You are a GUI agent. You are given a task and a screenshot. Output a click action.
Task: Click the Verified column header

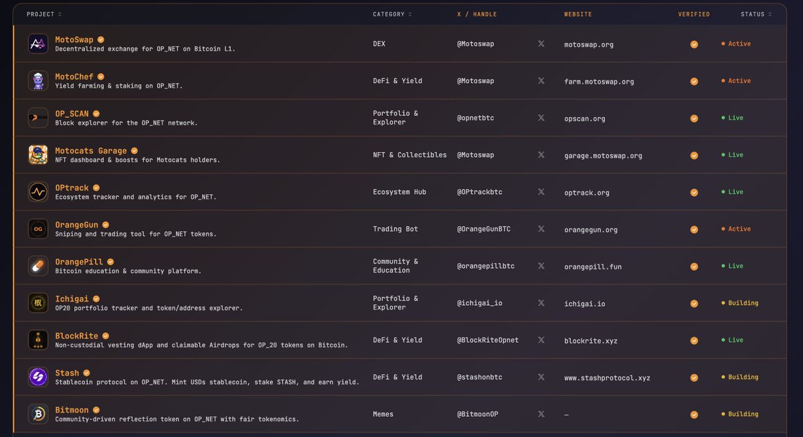coord(694,14)
